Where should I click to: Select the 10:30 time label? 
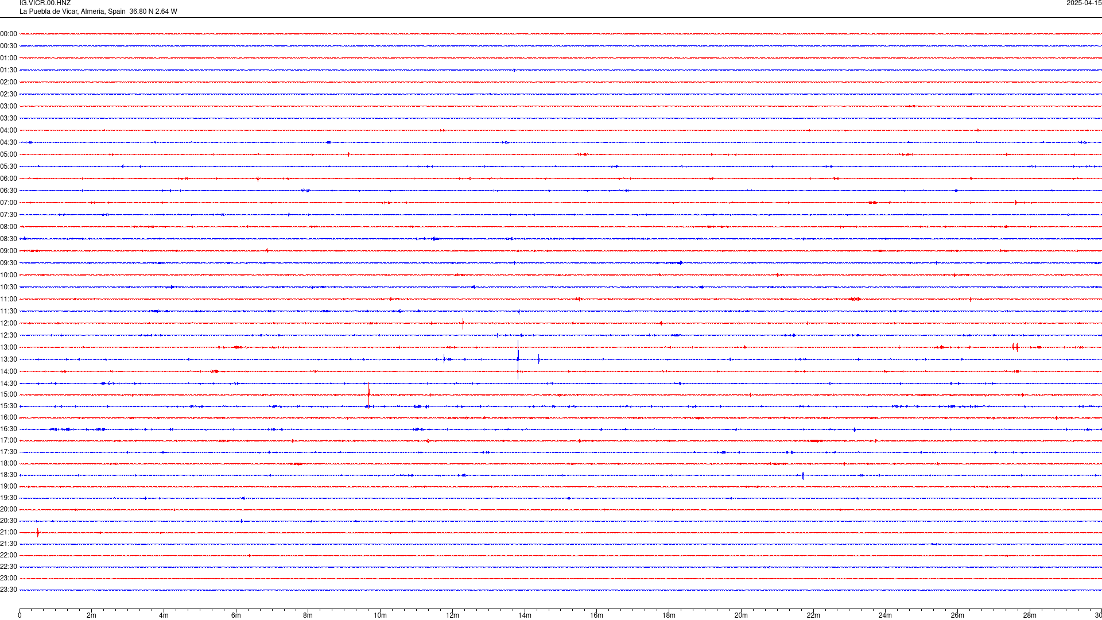coord(9,287)
